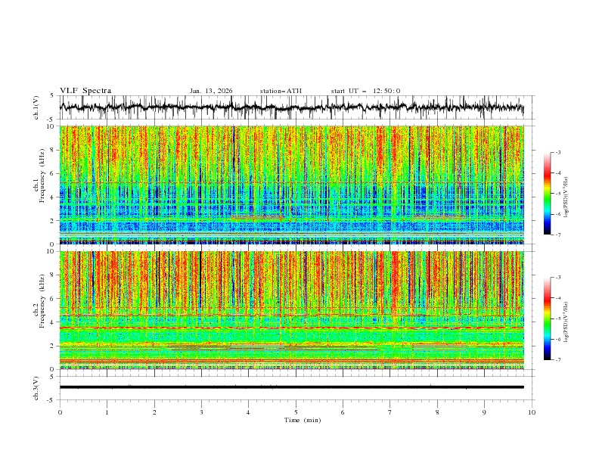
Task: Click the ch.1 spectrogram color bar
Action: coord(548,194)
